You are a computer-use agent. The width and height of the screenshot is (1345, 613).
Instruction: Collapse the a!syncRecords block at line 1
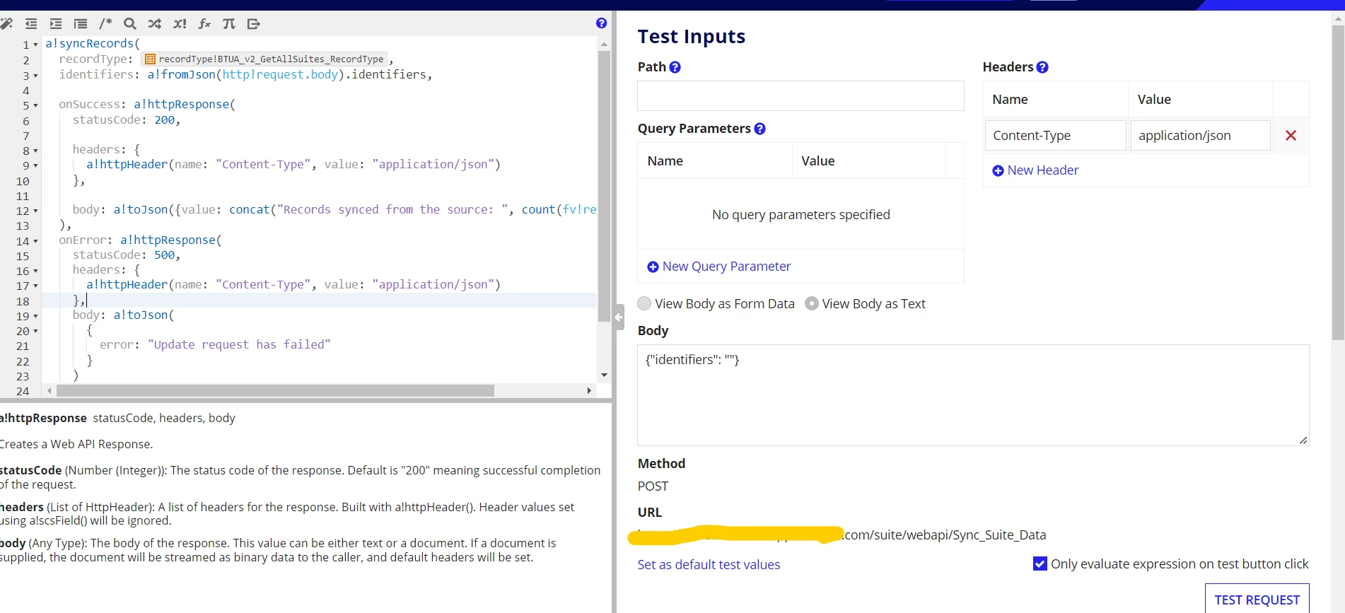coord(35,45)
